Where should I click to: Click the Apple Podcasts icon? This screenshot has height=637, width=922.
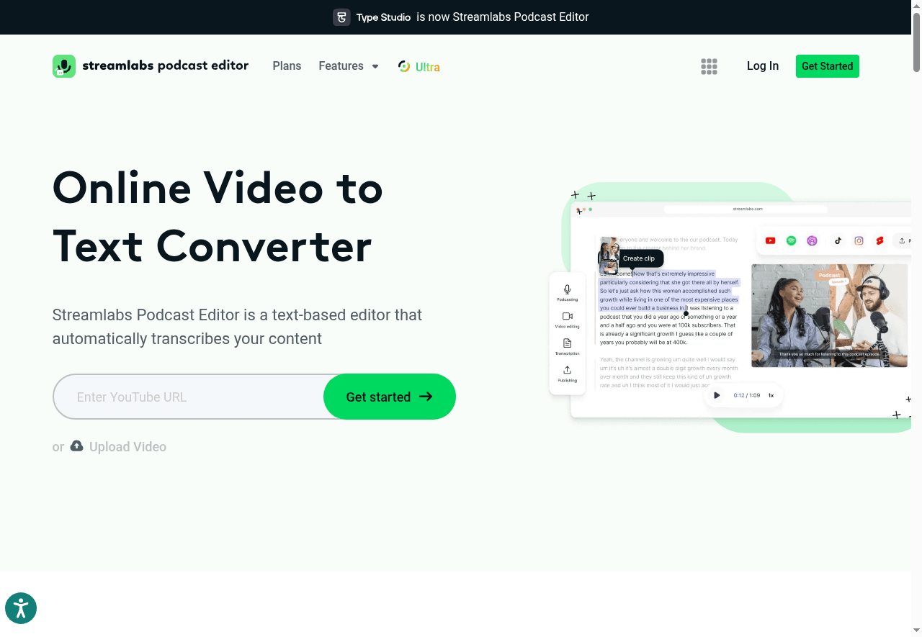(812, 240)
